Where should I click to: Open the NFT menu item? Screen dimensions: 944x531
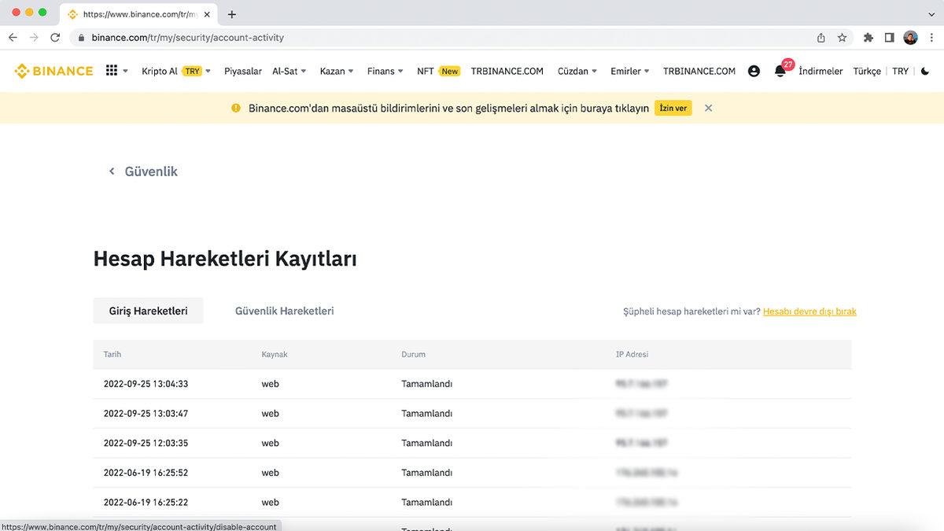point(425,71)
